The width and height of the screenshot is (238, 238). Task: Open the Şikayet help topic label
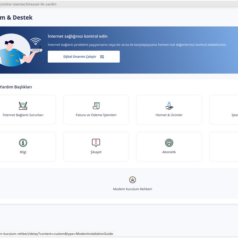tap(96, 152)
